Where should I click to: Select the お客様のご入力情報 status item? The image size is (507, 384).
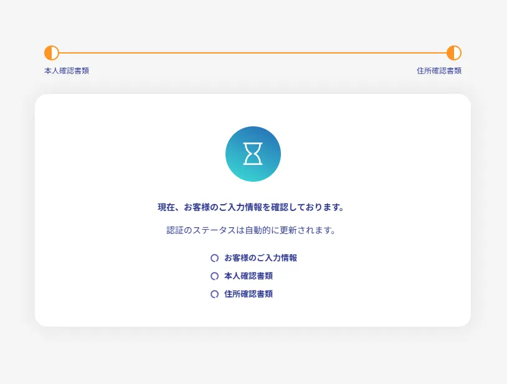pyautogui.click(x=254, y=258)
